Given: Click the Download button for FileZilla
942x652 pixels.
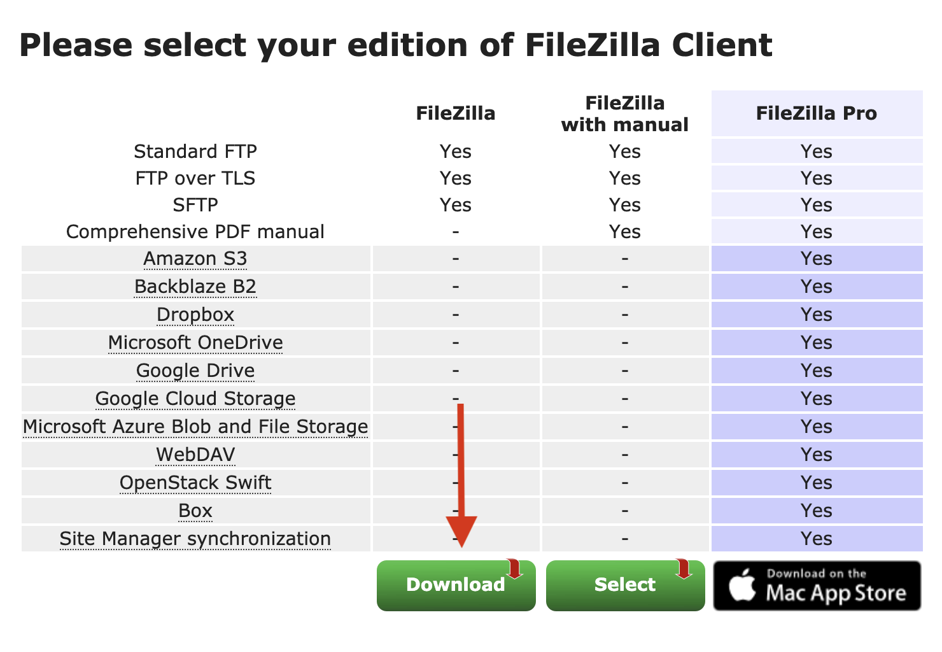Looking at the screenshot, I should (x=455, y=585).
